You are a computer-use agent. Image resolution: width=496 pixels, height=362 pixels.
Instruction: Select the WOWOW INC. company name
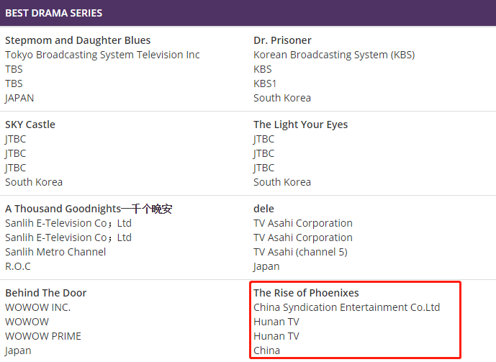[x=38, y=307]
